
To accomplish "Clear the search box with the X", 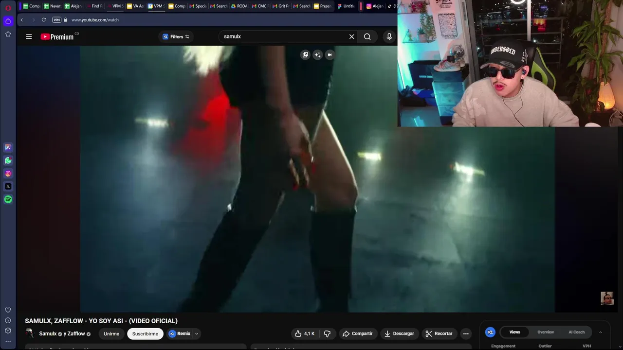I will [x=351, y=36].
